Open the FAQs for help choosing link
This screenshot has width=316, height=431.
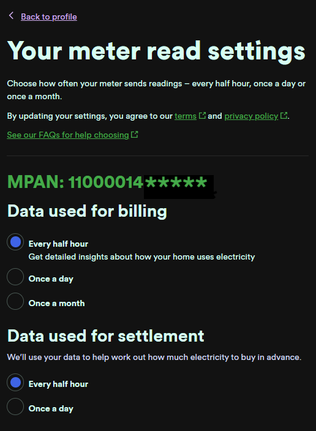click(68, 135)
